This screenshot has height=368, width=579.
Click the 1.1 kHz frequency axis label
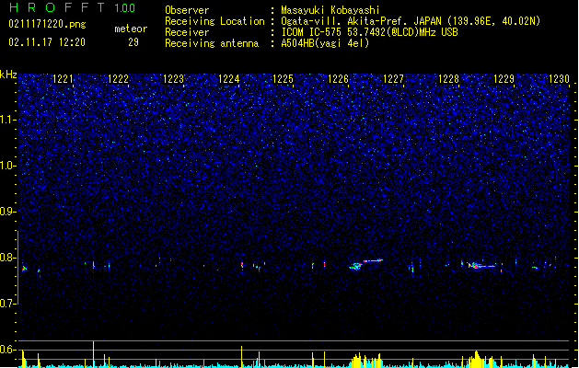tap(8, 120)
